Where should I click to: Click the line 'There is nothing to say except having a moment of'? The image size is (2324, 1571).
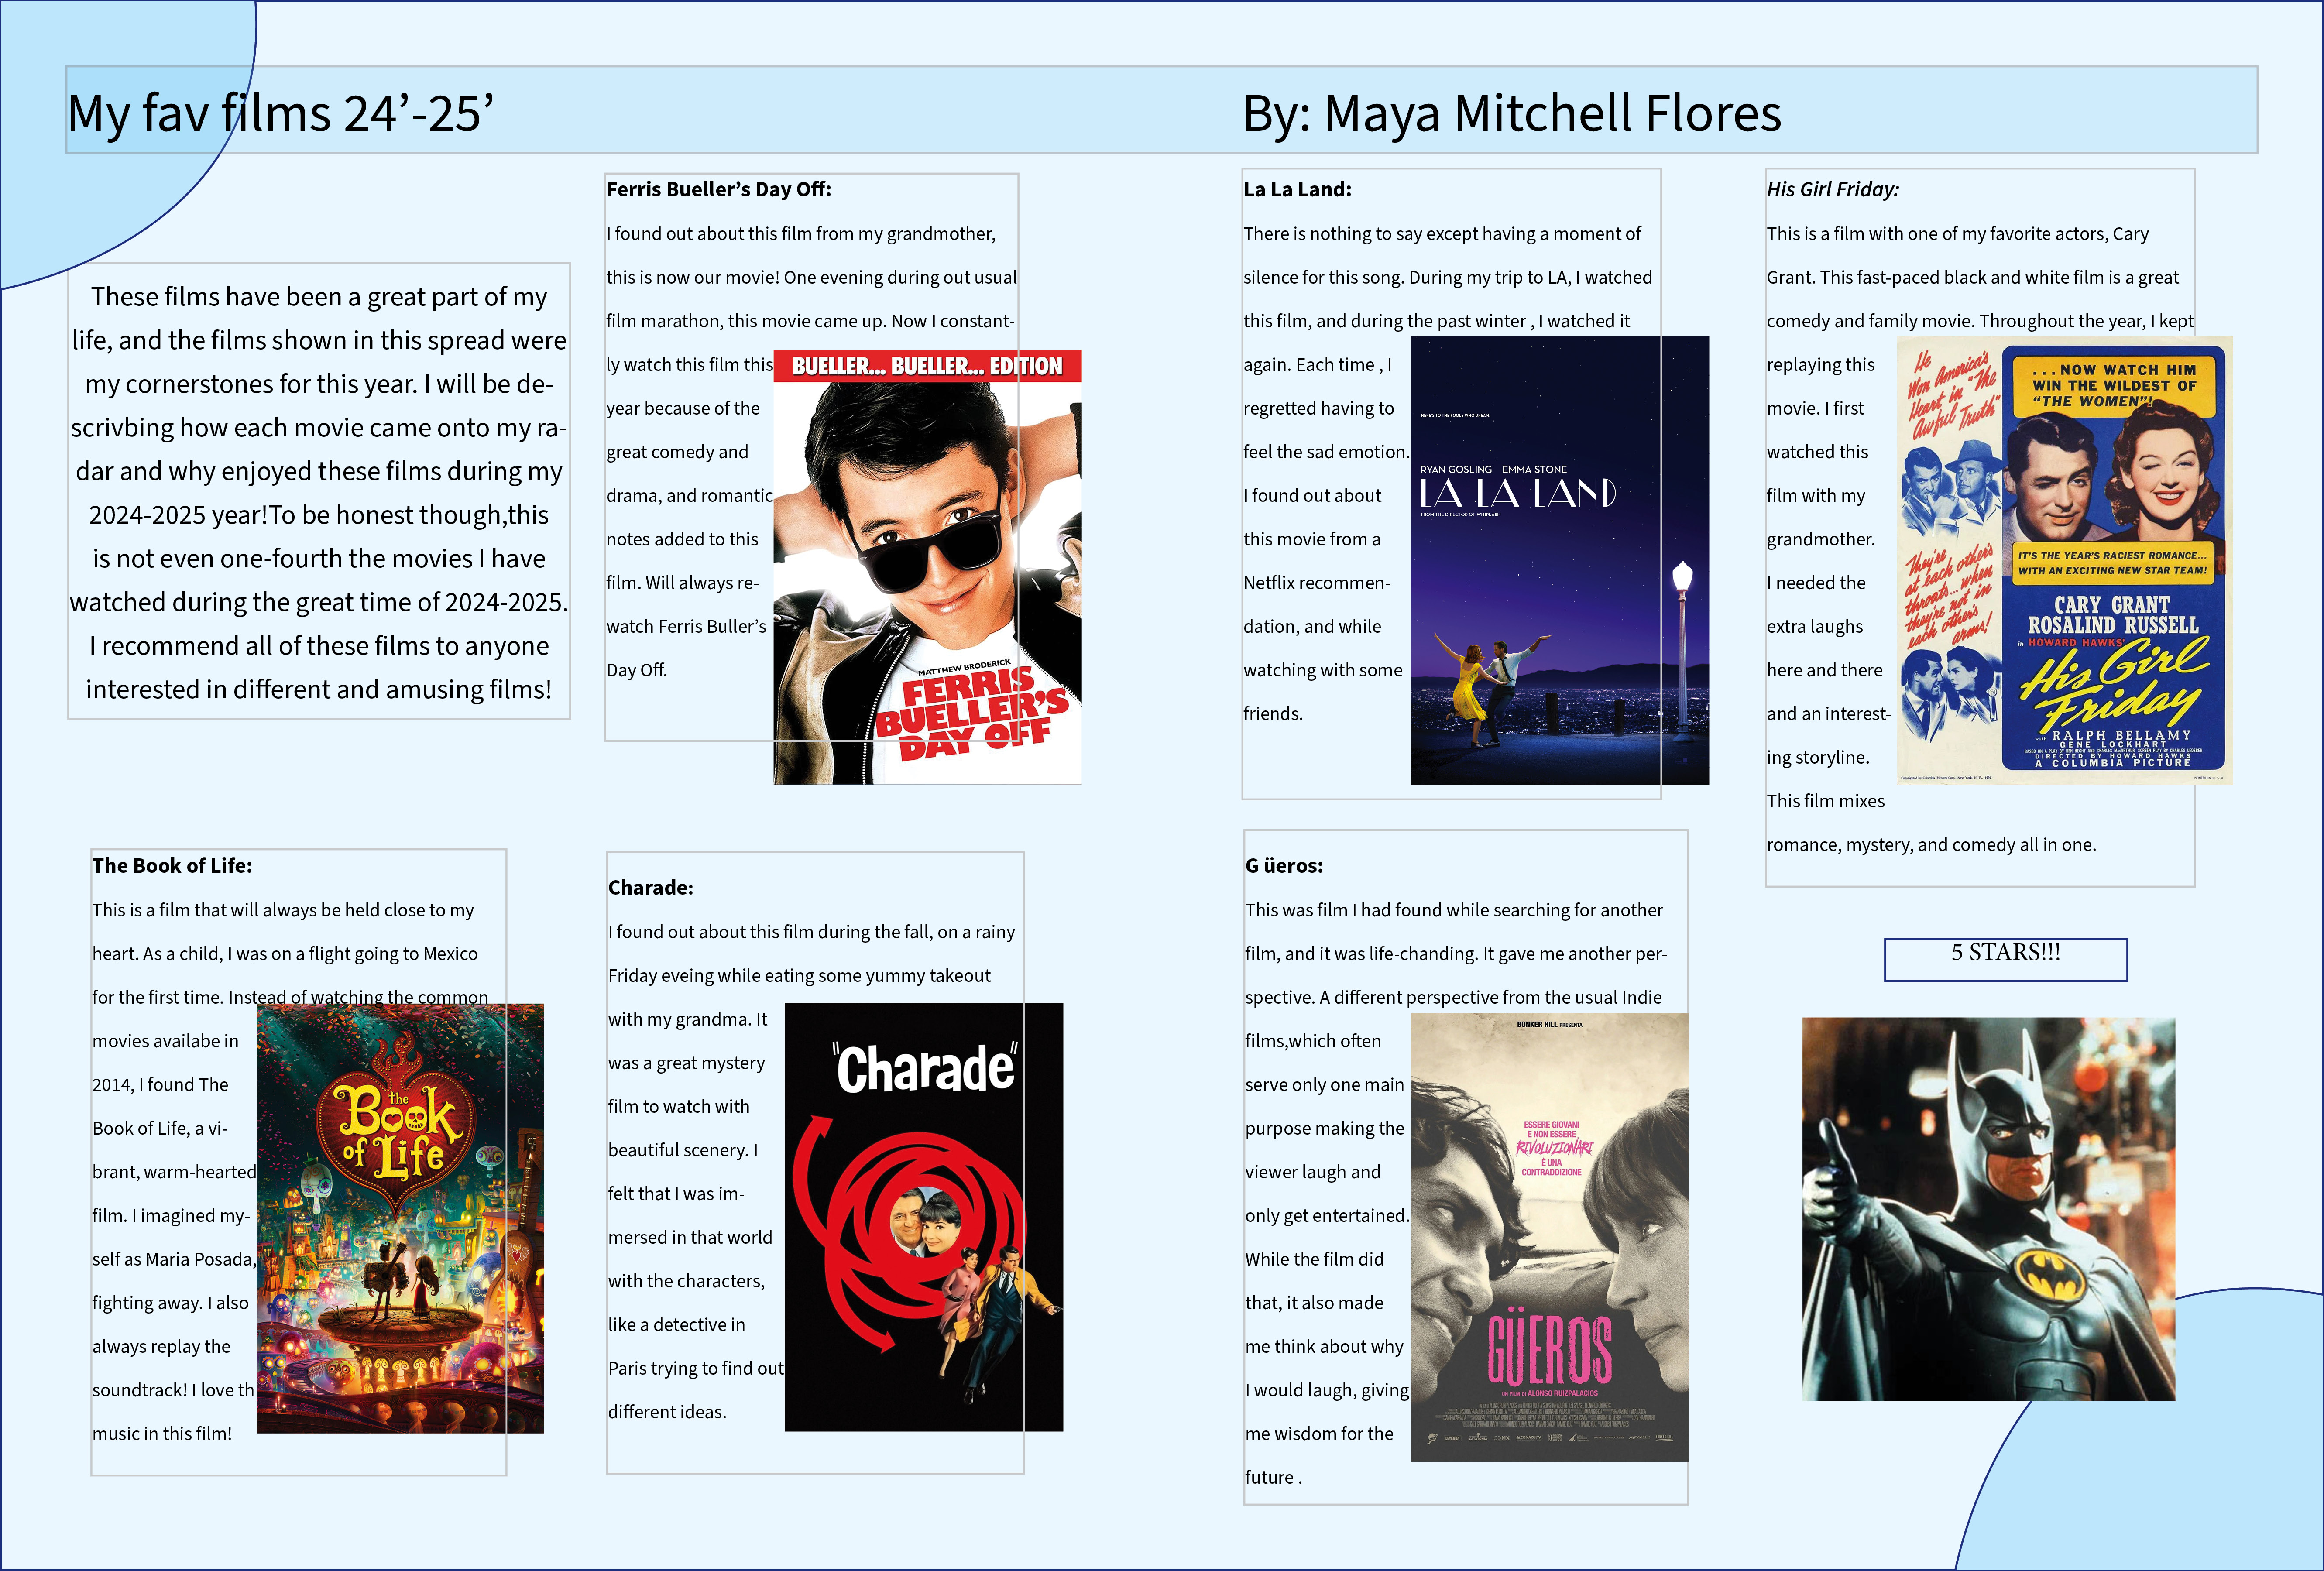(1442, 234)
